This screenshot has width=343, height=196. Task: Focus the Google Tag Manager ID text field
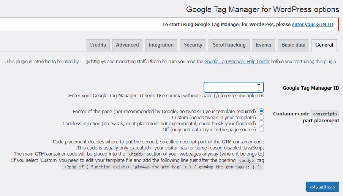click(x=234, y=87)
